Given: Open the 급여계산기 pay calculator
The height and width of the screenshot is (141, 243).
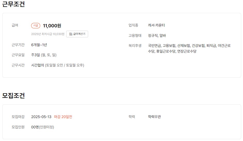Looking at the screenshot, I should coord(77,34).
